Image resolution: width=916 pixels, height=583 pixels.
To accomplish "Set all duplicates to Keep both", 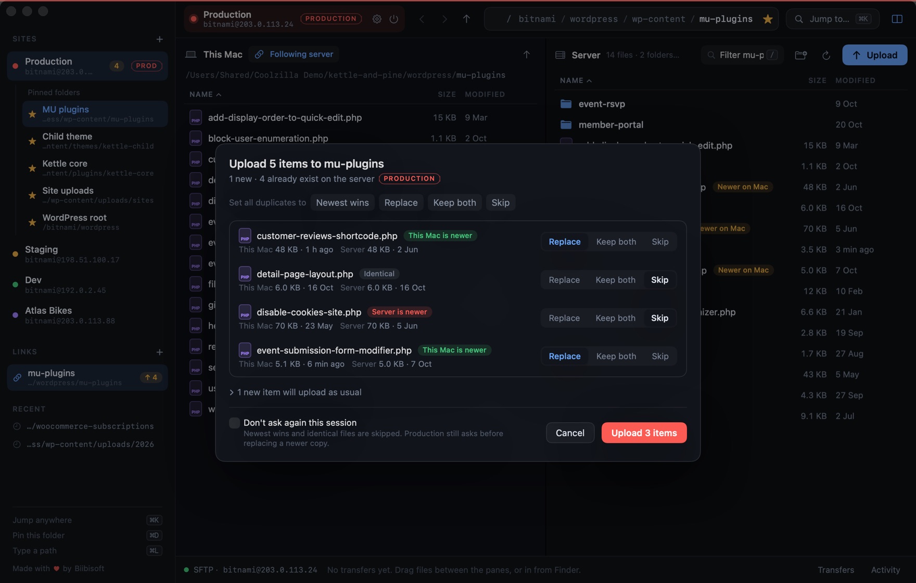I will coord(454,202).
